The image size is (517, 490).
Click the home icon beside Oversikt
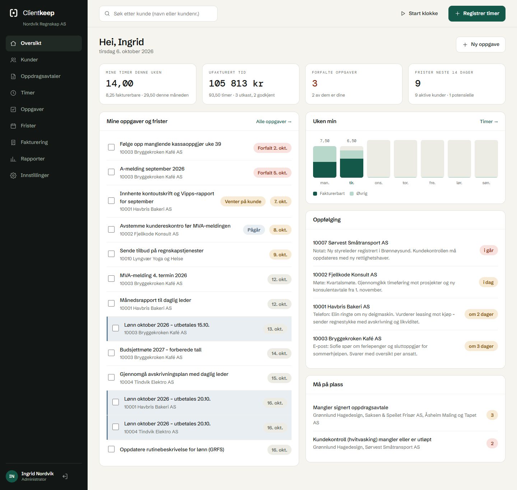[13, 43]
